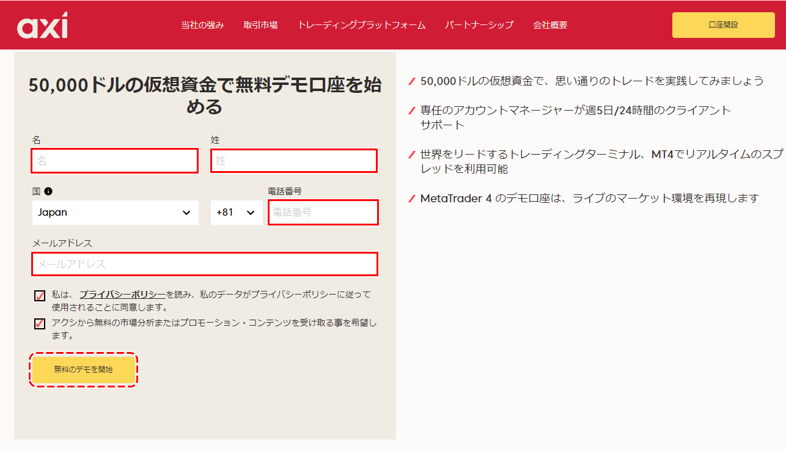Image resolution: width=786 pixels, height=451 pixels.
Task: Click the country info icon beside 国
Action: (48, 191)
